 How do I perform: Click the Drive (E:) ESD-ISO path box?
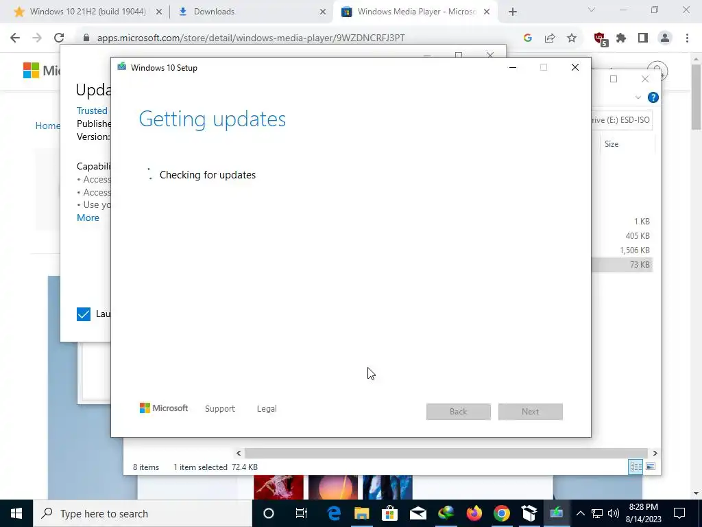pos(621,120)
